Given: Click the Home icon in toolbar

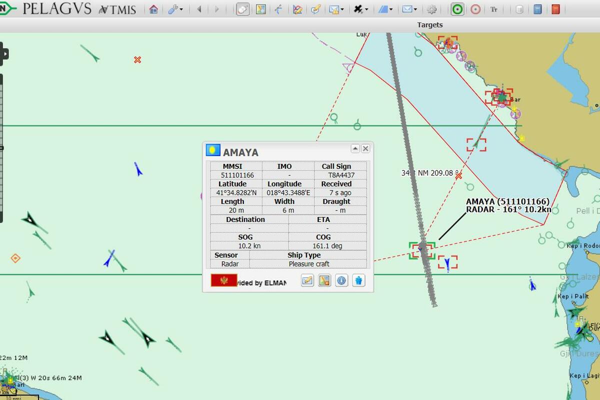Looking at the screenshot, I should coord(153,9).
